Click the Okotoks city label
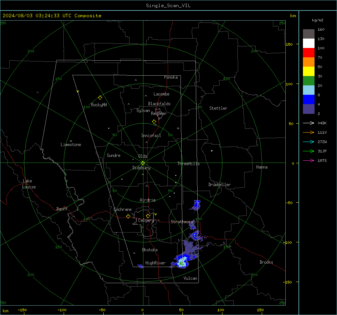 (x=150, y=250)
